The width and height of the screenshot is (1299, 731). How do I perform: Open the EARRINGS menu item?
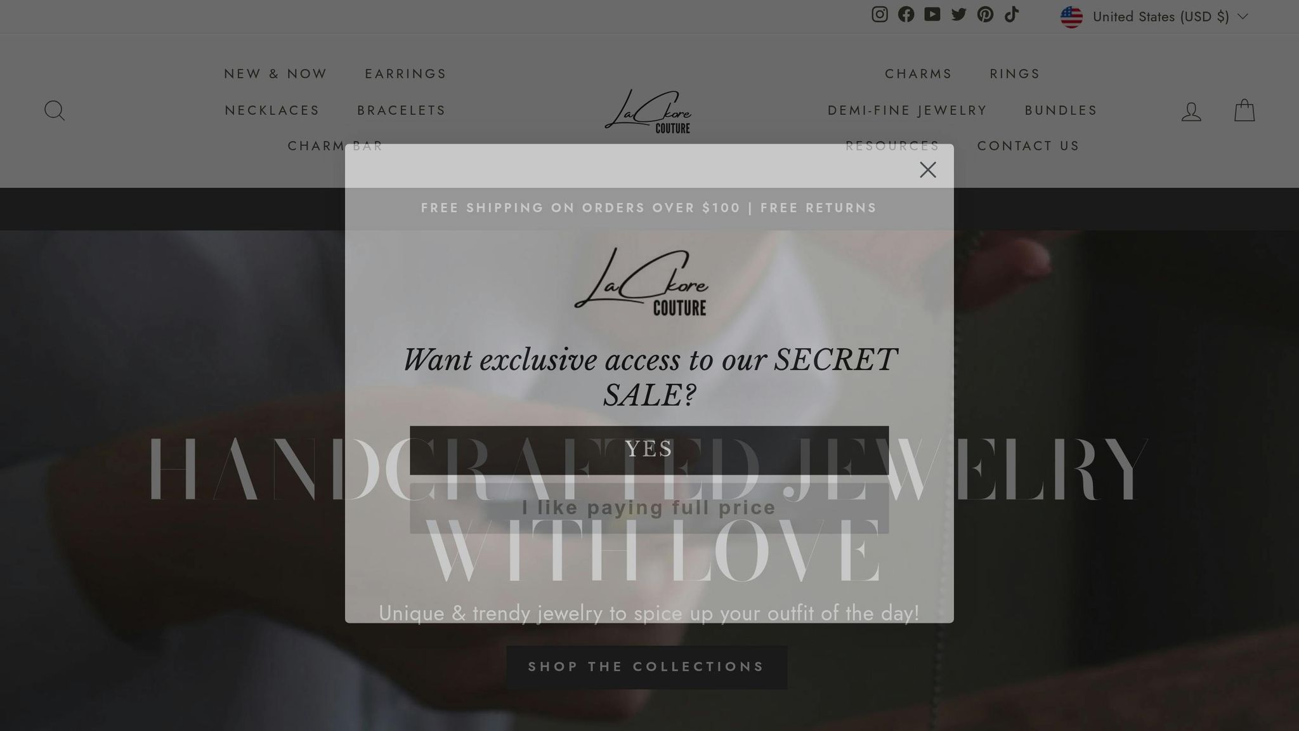coord(405,74)
